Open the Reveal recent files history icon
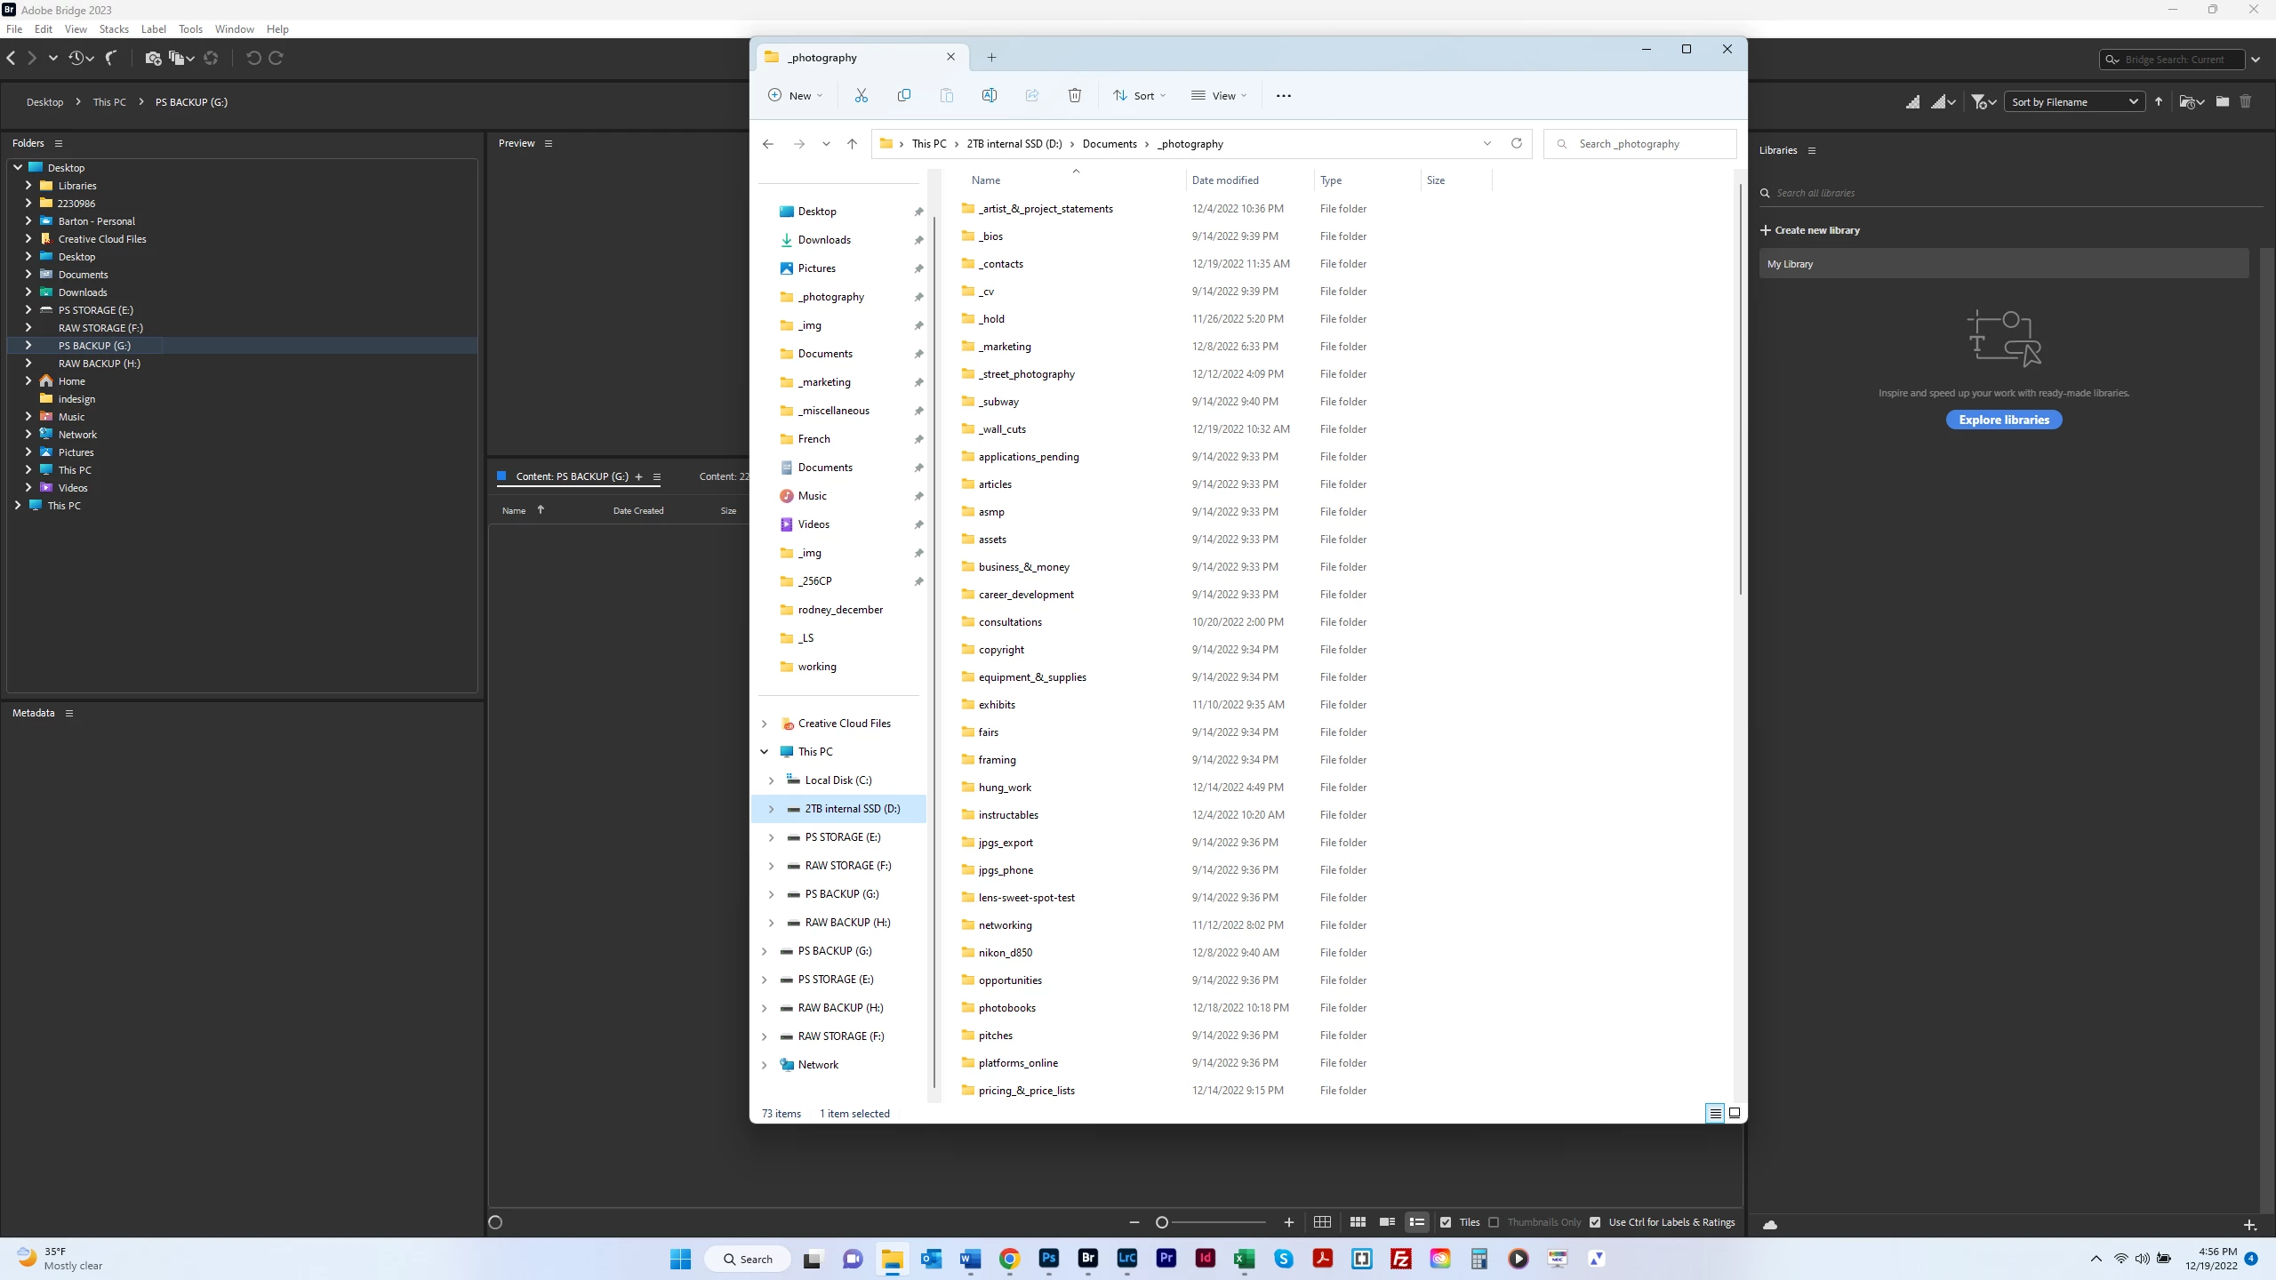 tap(81, 59)
